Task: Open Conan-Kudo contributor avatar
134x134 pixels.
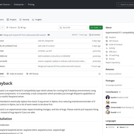Action: [x=108, y=107]
